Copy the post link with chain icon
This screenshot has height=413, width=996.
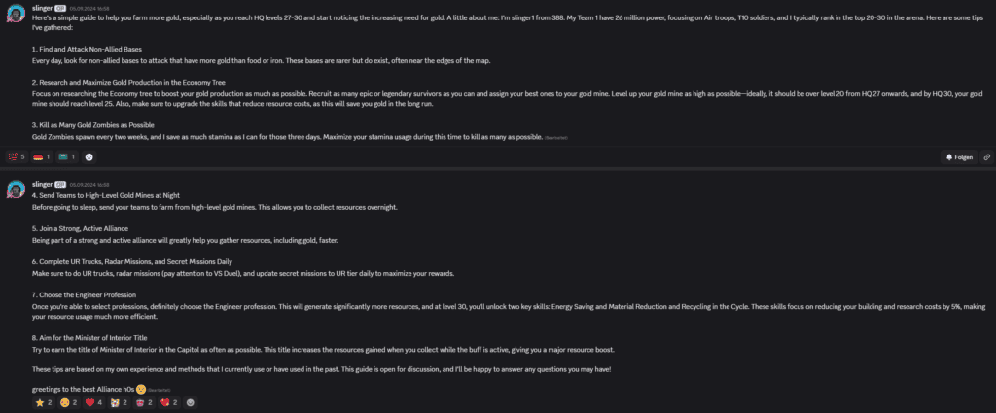tap(986, 156)
